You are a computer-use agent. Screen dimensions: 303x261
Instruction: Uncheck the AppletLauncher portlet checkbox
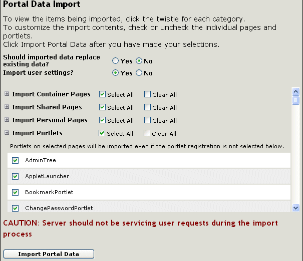[15, 176]
